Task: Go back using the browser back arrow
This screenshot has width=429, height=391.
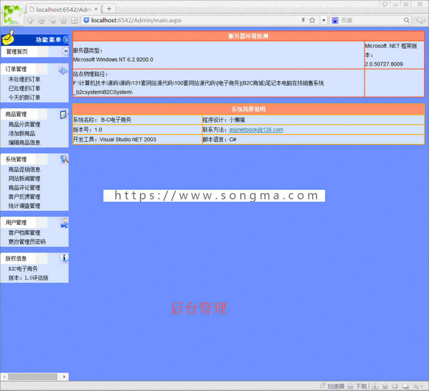Action: point(31,21)
